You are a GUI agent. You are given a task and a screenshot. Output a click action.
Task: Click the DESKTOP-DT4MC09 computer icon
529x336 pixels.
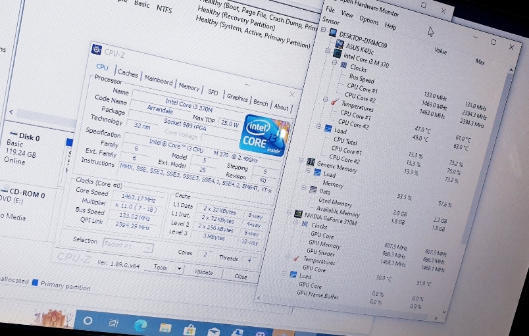click(333, 33)
